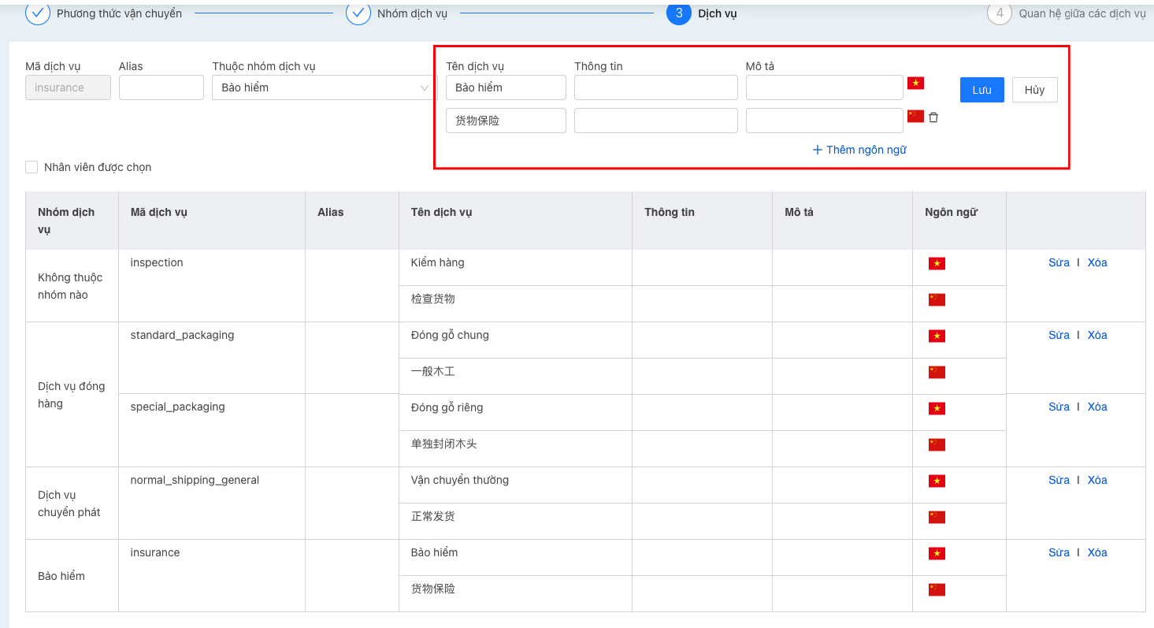Click the China flag in 单独封闭木头 row

pyautogui.click(x=937, y=444)
